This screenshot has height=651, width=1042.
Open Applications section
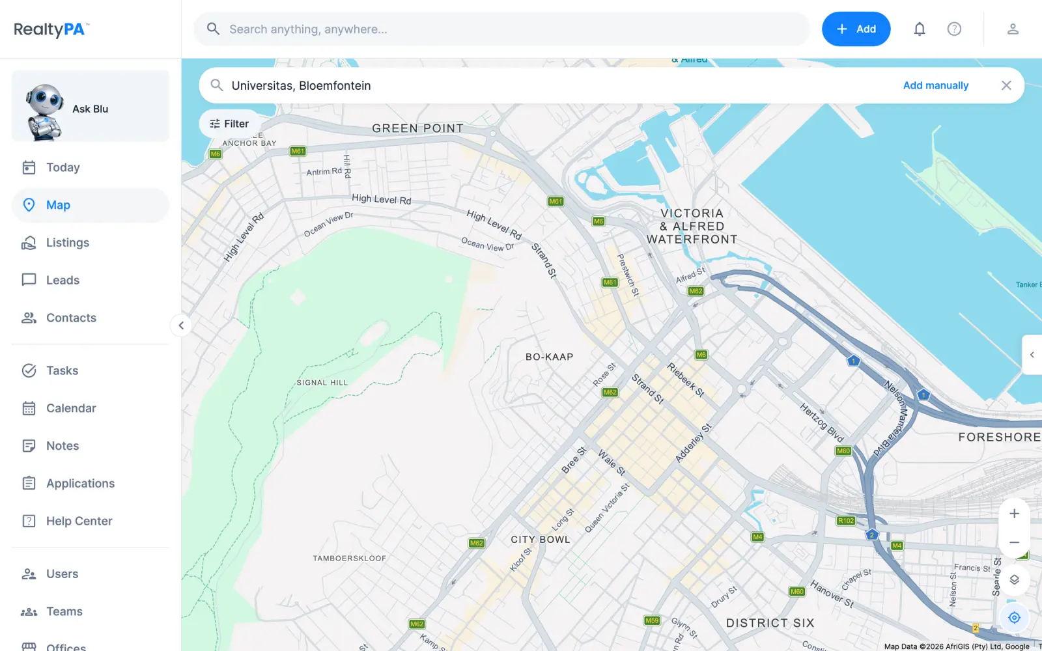click(91, 483)
